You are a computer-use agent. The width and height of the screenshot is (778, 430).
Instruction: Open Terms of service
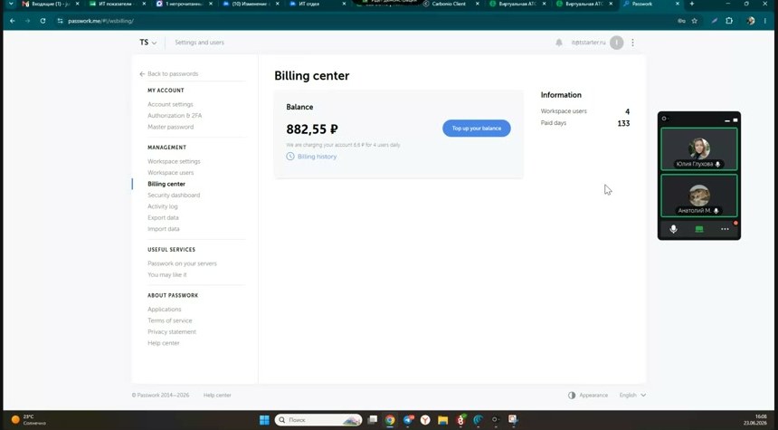(x=170, y=320)
